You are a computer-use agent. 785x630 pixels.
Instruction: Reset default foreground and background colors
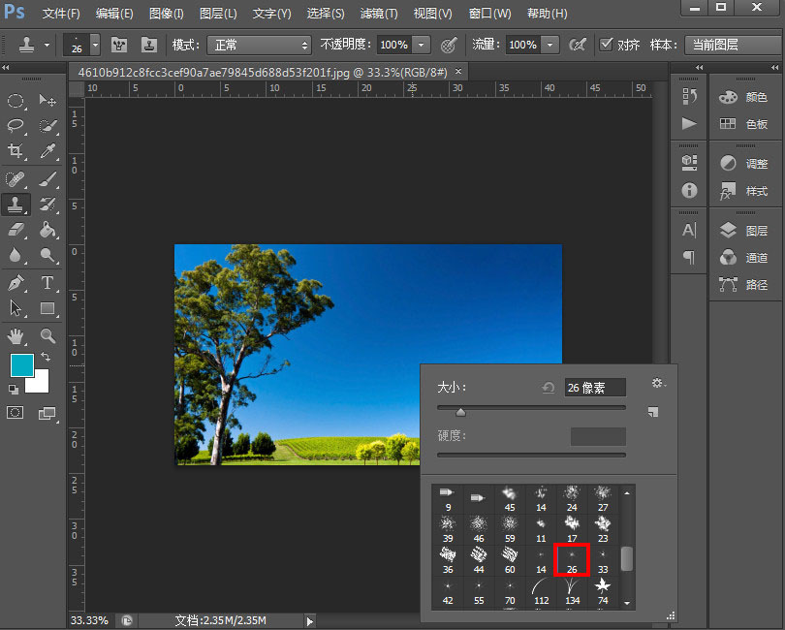14,389
